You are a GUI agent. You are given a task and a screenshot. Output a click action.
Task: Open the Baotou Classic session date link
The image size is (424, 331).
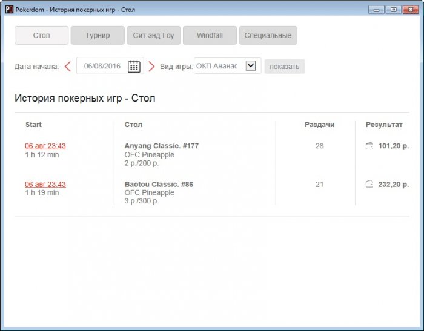(45, 184)
